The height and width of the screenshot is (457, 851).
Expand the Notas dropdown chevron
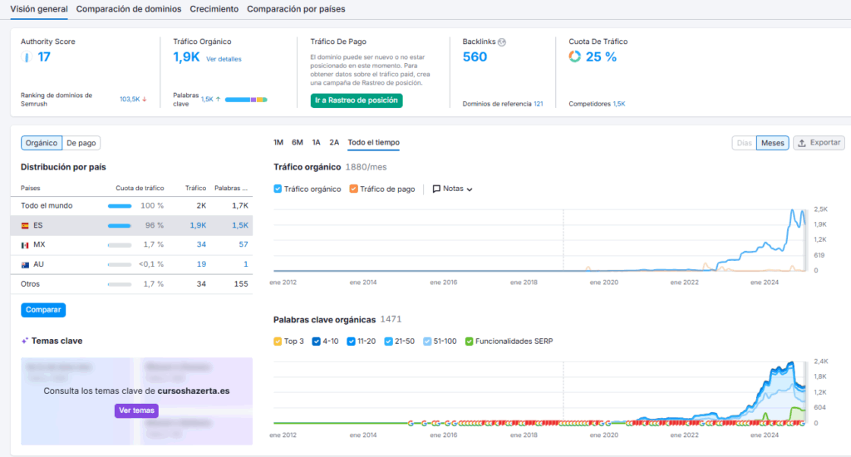click(x=470, y=189)
